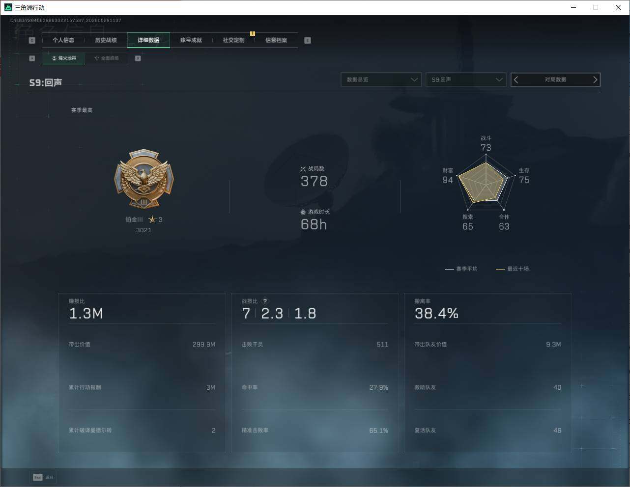This screenshot has width=630, height=487.
Task: Click the 累计破译曼德尔砖 label
Action: coord(90,431)
